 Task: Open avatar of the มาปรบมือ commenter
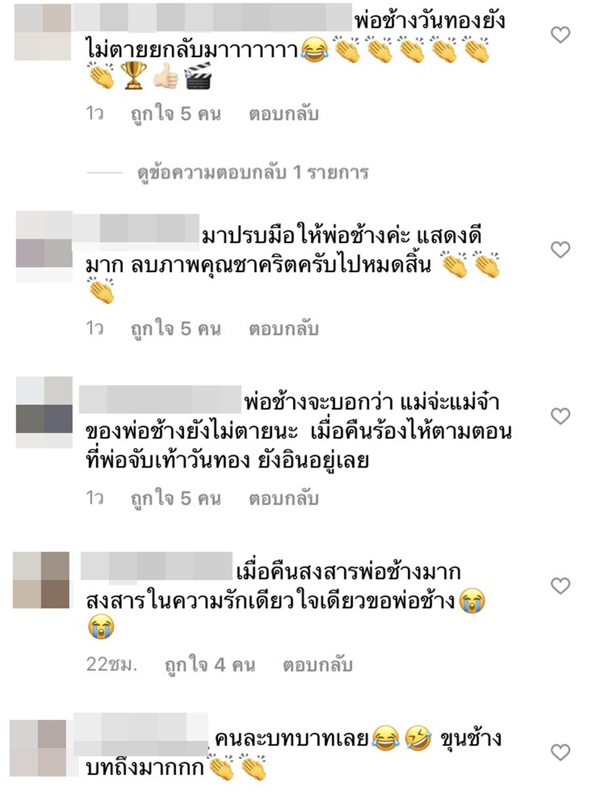(44, 247)
